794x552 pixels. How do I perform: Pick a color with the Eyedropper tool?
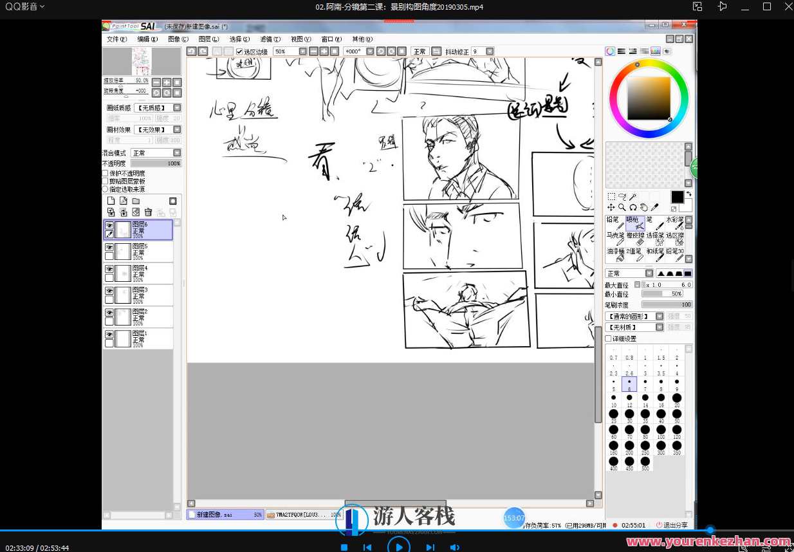tap(655, 207)
